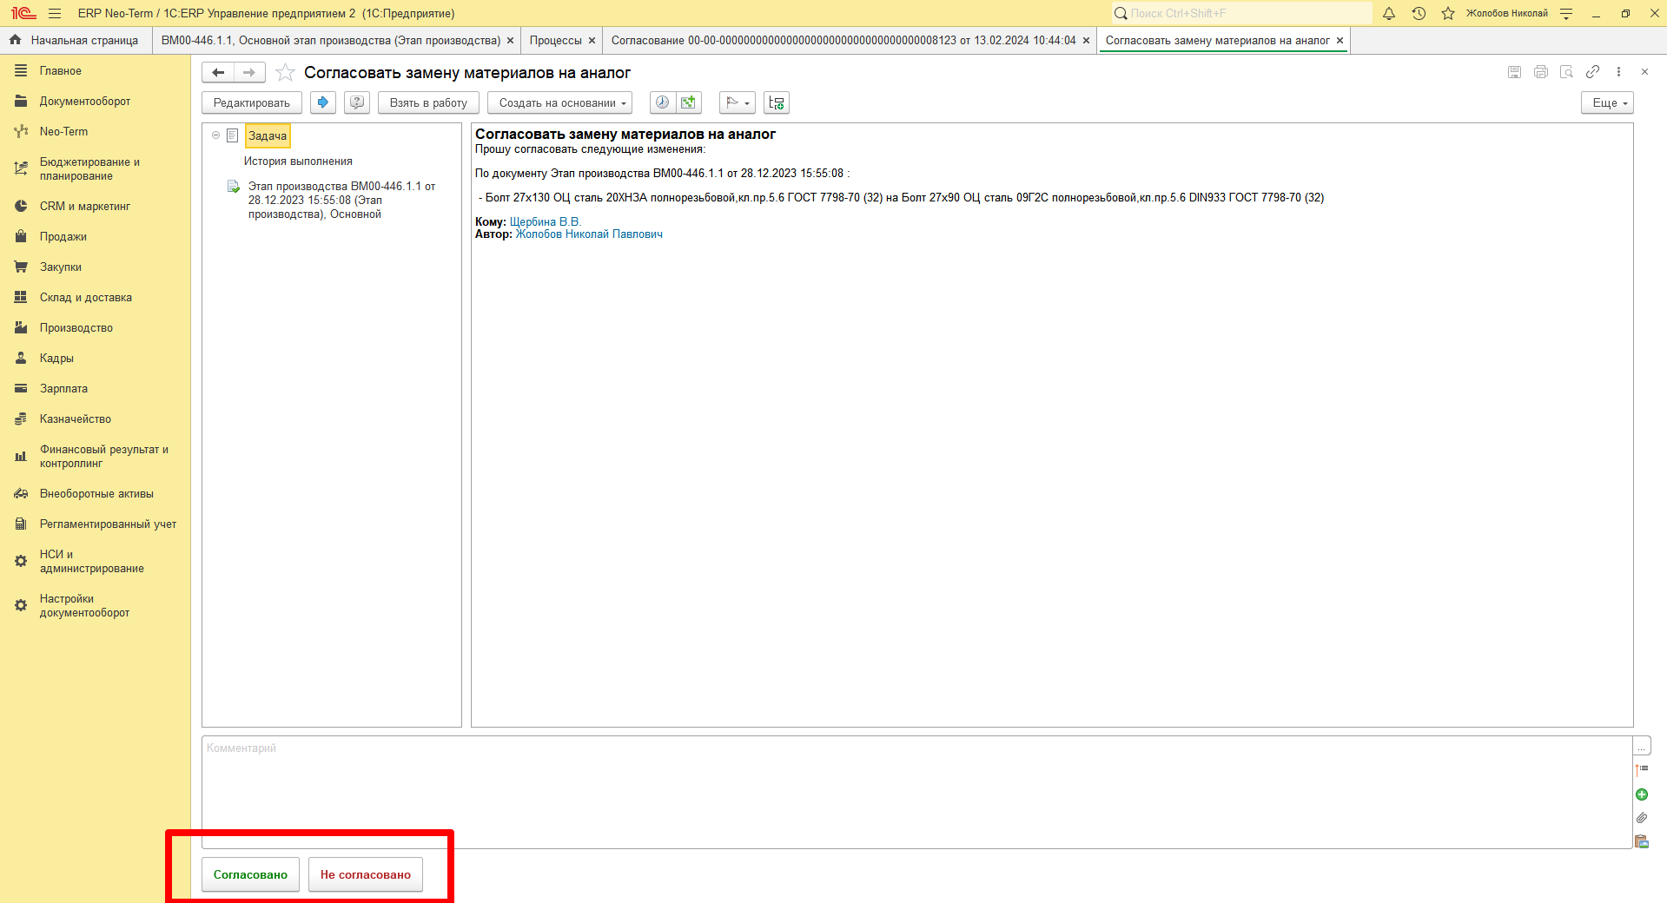This screenshot has width=1667, height=903.
Task: Click the Редактировать button
Action: point(252,102)
